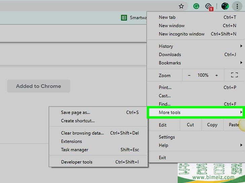
Task: Click the bookmark star icon
Action: (x=181, y=6)
